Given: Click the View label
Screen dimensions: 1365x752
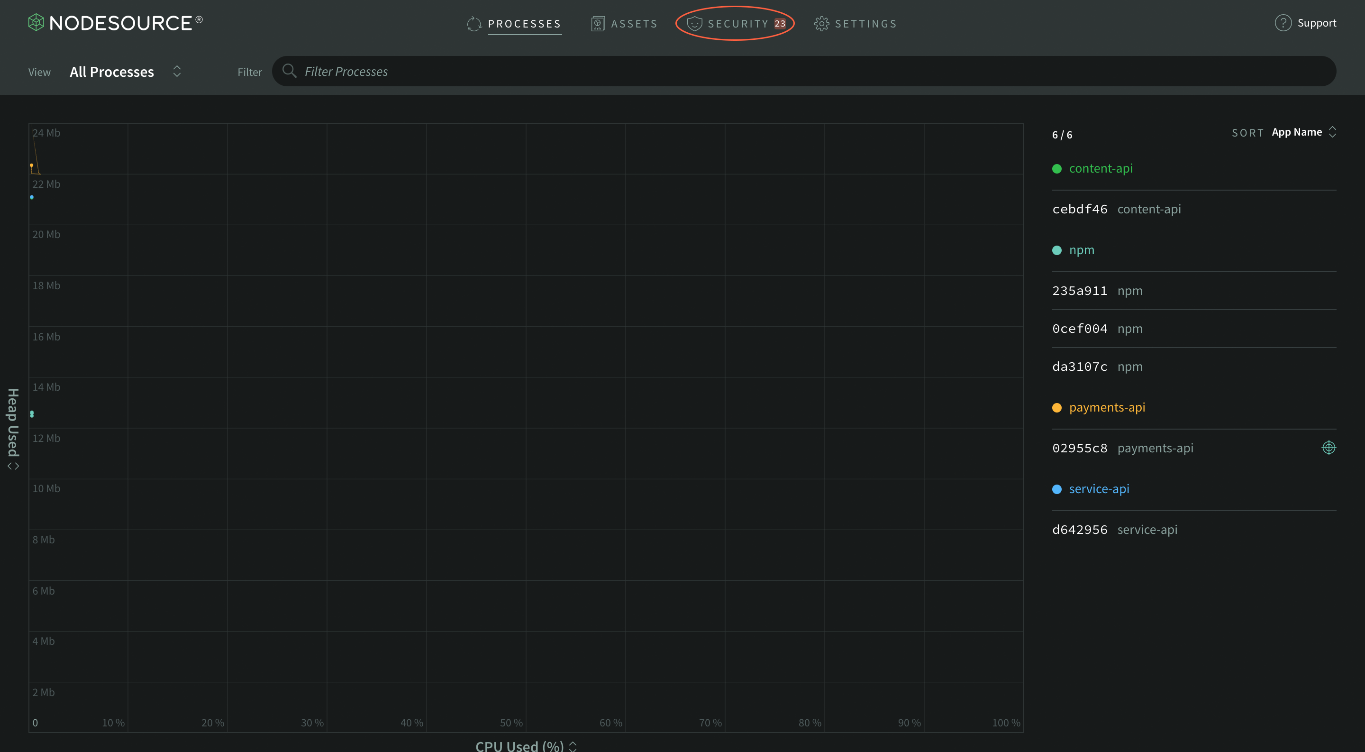Looking at the screenshot, I should 40,72.
